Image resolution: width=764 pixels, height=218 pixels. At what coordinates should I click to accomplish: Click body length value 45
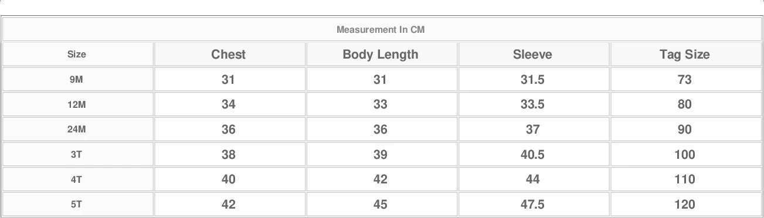tap(381, 205)
